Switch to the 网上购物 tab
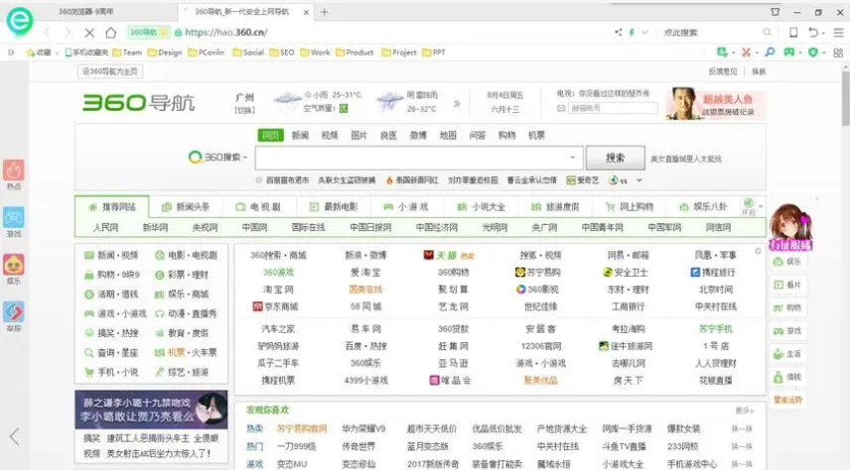Screen dimensions: 850x470 630,207
